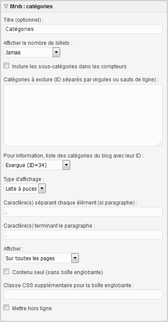Click inside the Catégories à exclure textarea
This screenshot has height=322, width=168.
[x=83, y=115]
